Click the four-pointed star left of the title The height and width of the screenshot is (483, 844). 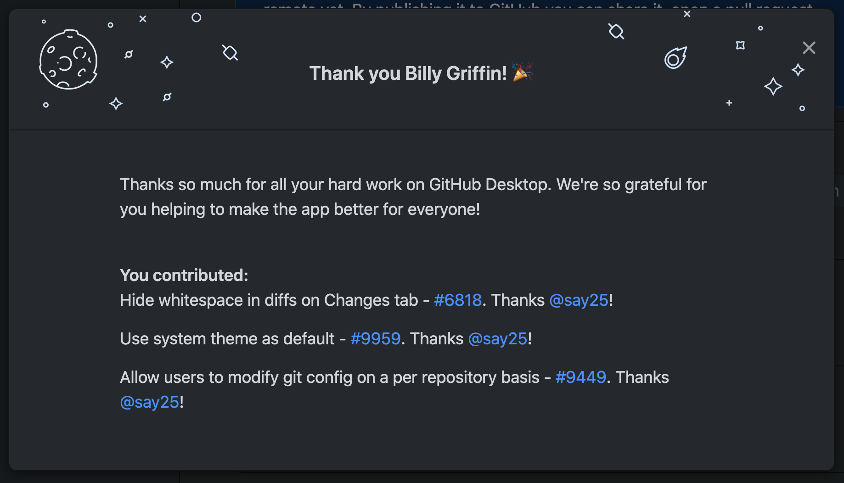coord(167,62)
